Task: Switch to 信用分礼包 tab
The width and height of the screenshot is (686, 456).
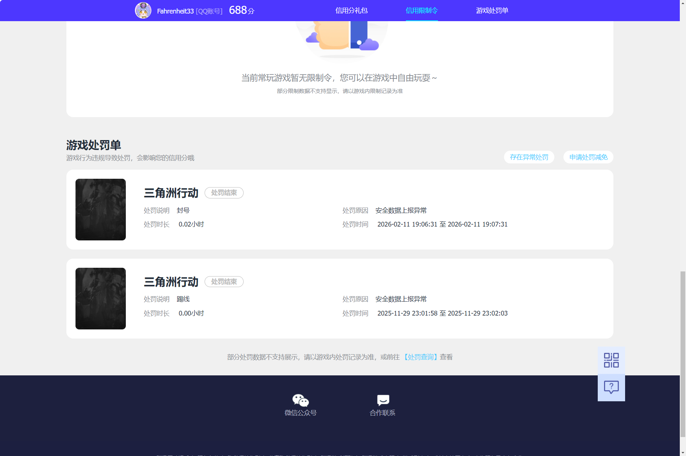Action: (352, 11)
